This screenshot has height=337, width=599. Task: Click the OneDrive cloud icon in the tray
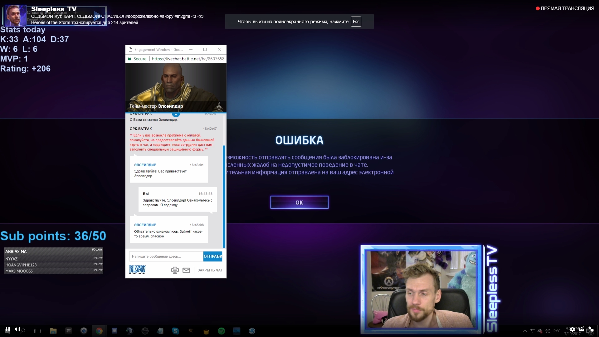pyautogui.click(x=540, y=331)
